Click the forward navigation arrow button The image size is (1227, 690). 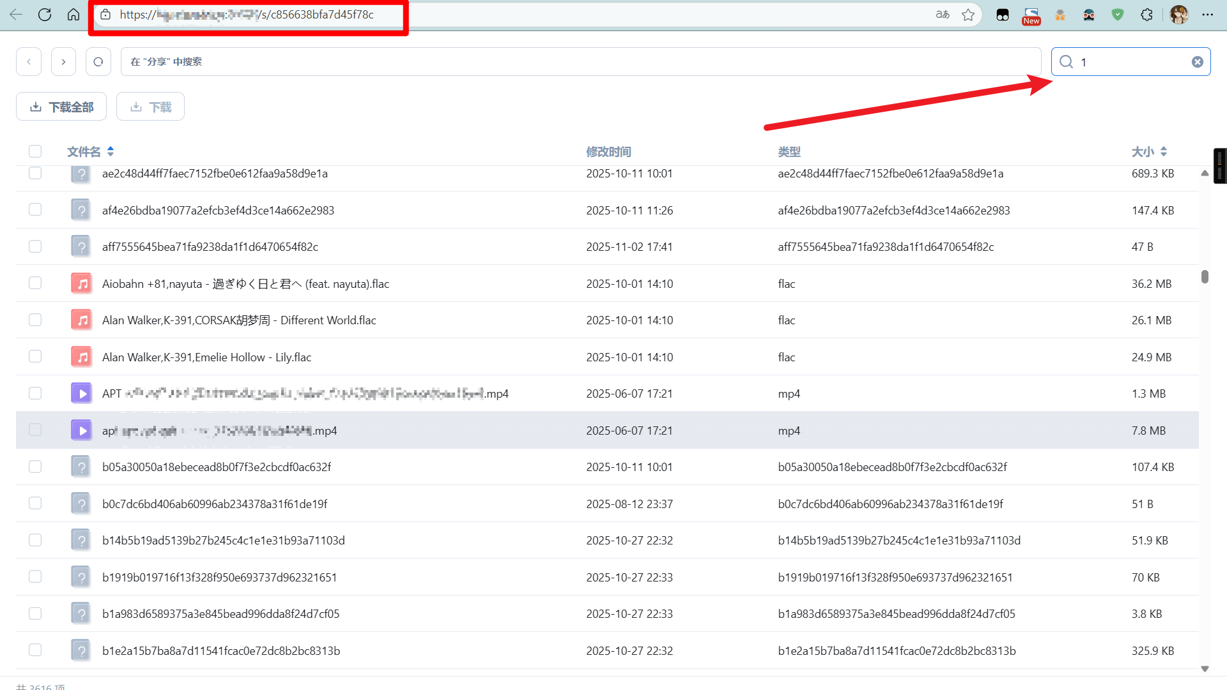[63, 62]
